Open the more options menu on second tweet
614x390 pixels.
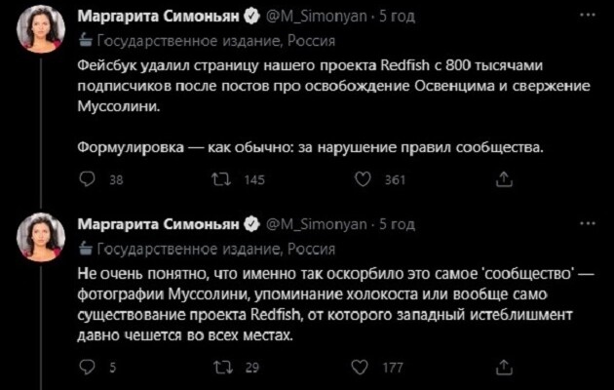coord(583,223)
